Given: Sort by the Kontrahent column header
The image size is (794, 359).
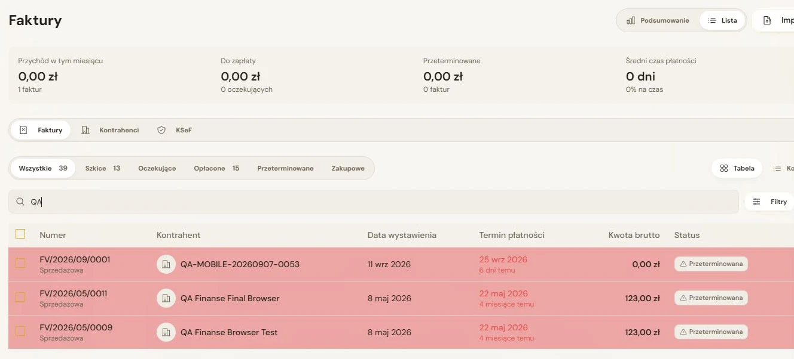Looking at the screenshot, I should [178, 235].
